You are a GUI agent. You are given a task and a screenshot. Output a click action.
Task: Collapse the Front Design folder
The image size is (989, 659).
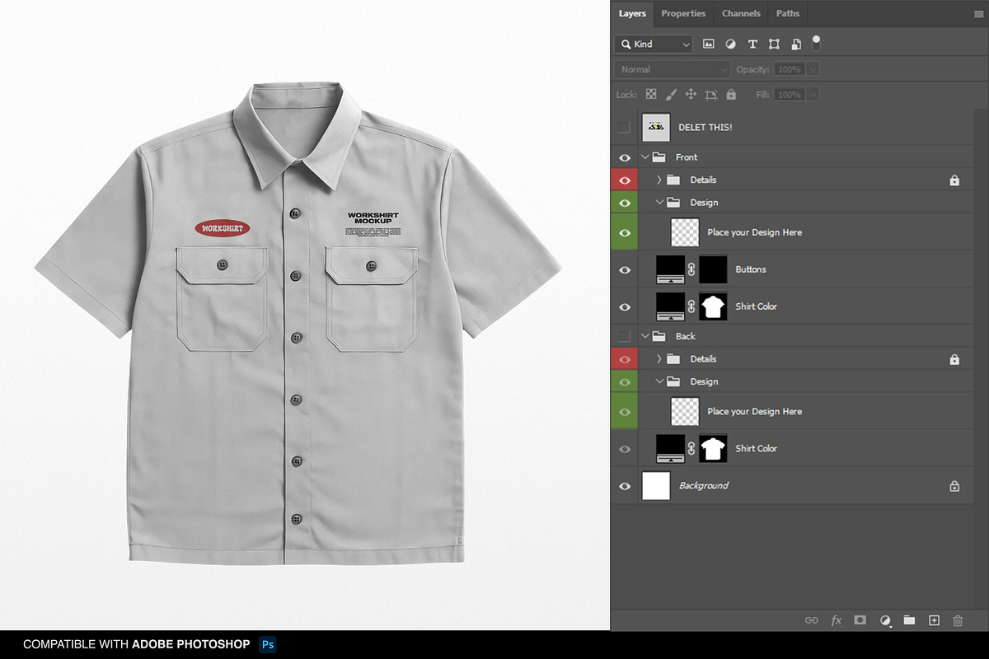659,202
